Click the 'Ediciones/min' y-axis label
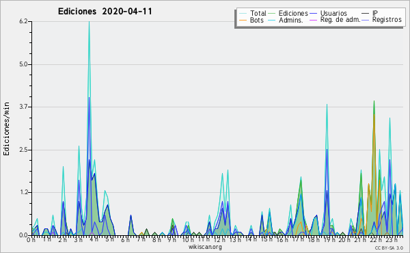 (x=6, y=129)
